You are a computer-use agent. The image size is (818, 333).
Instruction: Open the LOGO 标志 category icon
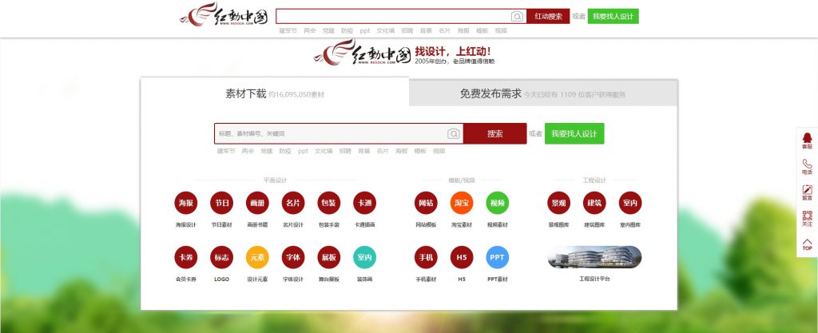pyautogui.click(x=222, y=257)
